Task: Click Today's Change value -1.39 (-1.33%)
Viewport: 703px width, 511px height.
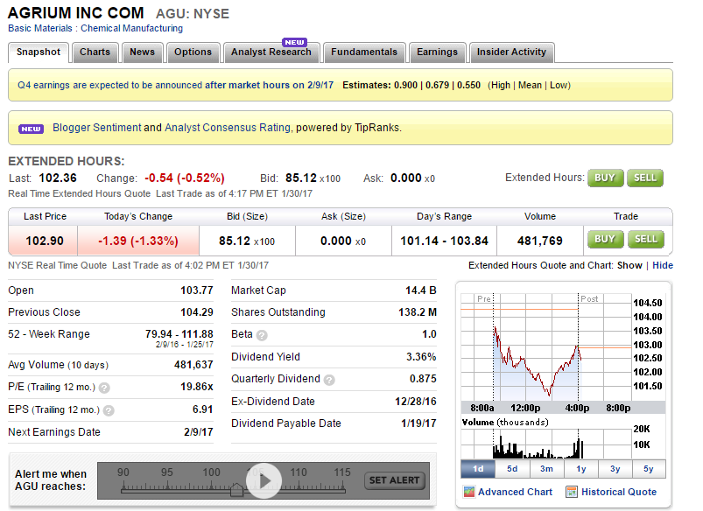Action: 138,241
